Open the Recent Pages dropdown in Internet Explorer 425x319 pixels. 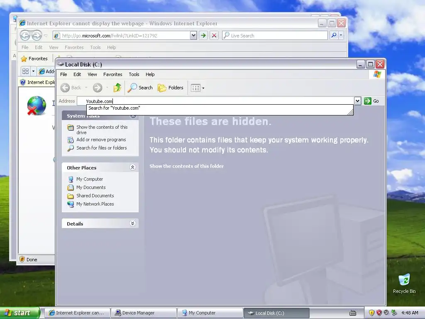tap(46, 36)
